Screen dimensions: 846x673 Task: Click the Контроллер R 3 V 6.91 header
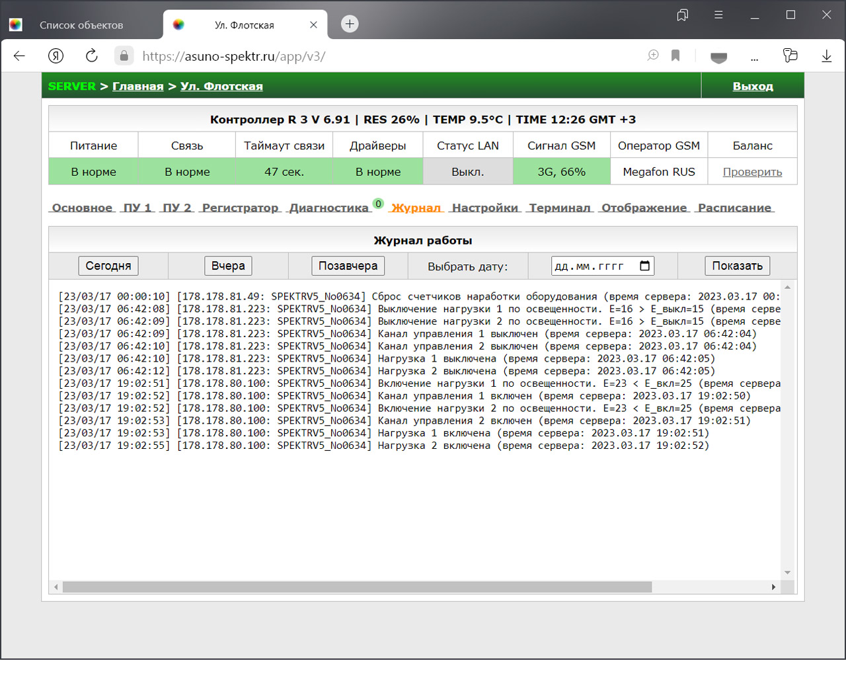(x=423, y=120)
